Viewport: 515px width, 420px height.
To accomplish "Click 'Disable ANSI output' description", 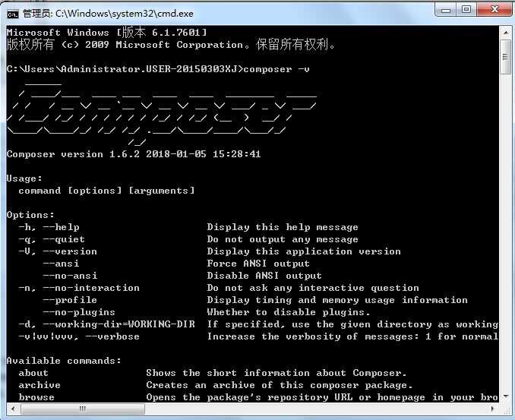I will point(264,276).
